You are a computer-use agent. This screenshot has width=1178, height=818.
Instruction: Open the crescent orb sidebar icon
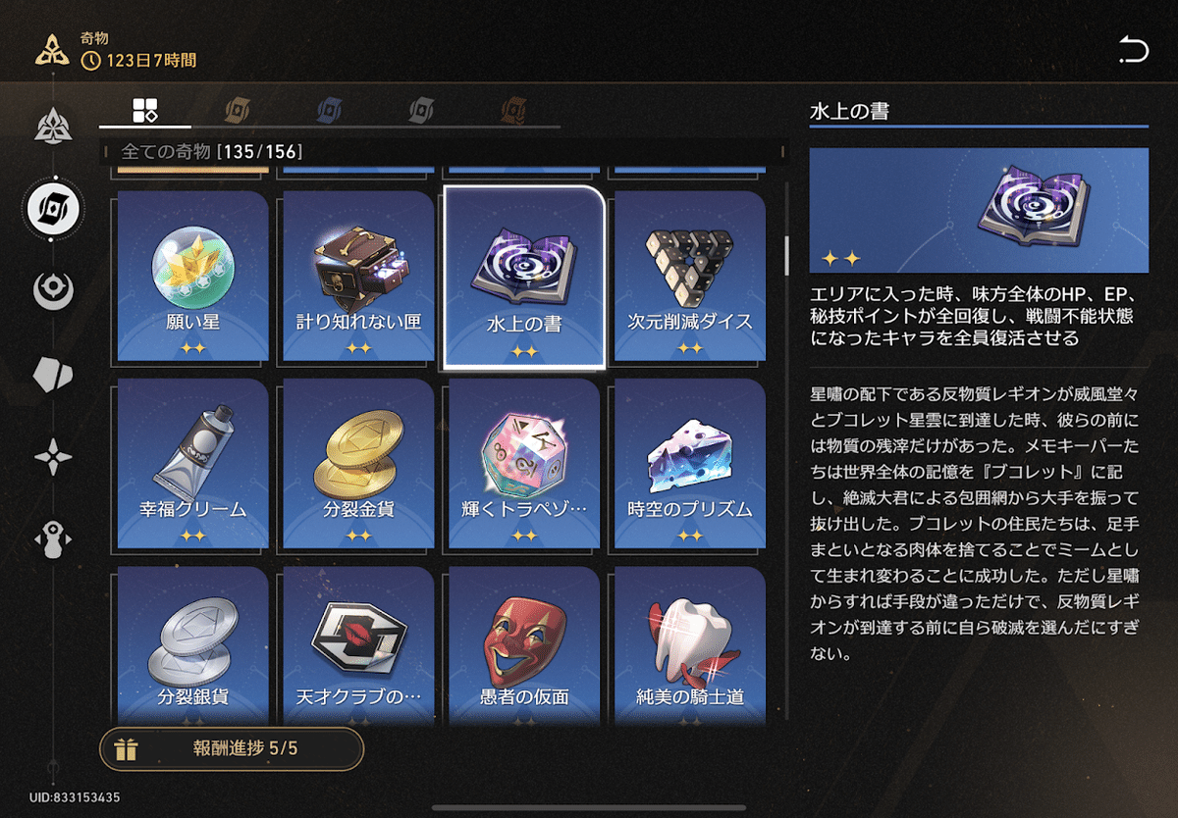[x=53, y=290]
